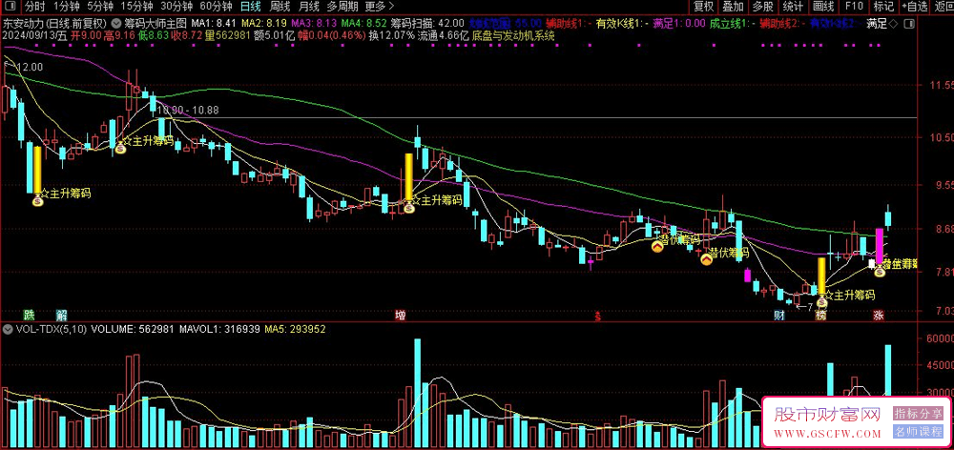This screenshot has height=450, width=954.
Task: Select the 日线 daily tab
Action: point(251,7)
